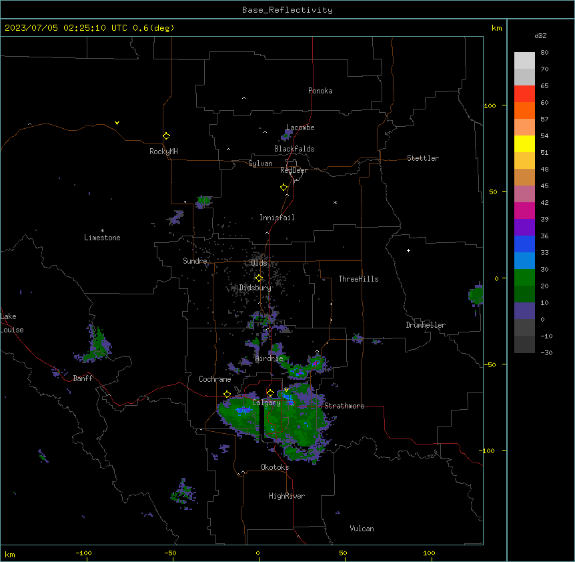Screen dimensions: 575x562
Task: Click the Okotoks town label
Action: 275,467
